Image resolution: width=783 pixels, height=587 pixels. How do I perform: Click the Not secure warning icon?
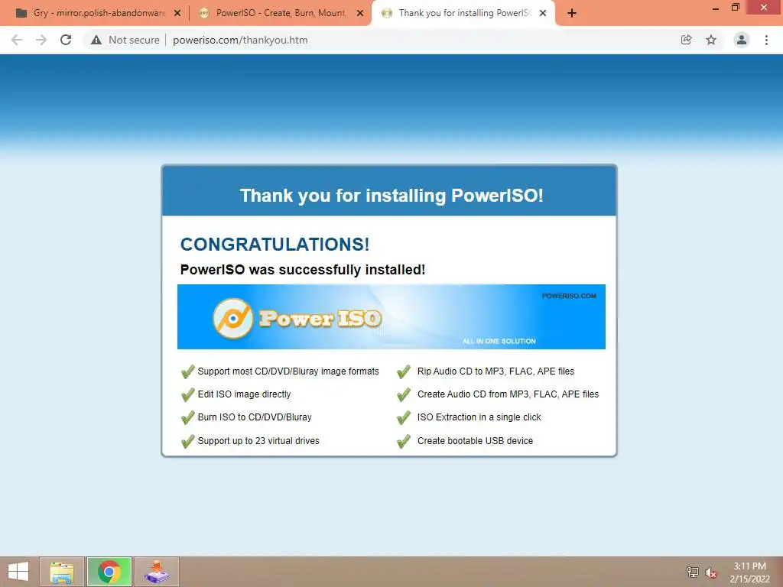tap(96, 40)
